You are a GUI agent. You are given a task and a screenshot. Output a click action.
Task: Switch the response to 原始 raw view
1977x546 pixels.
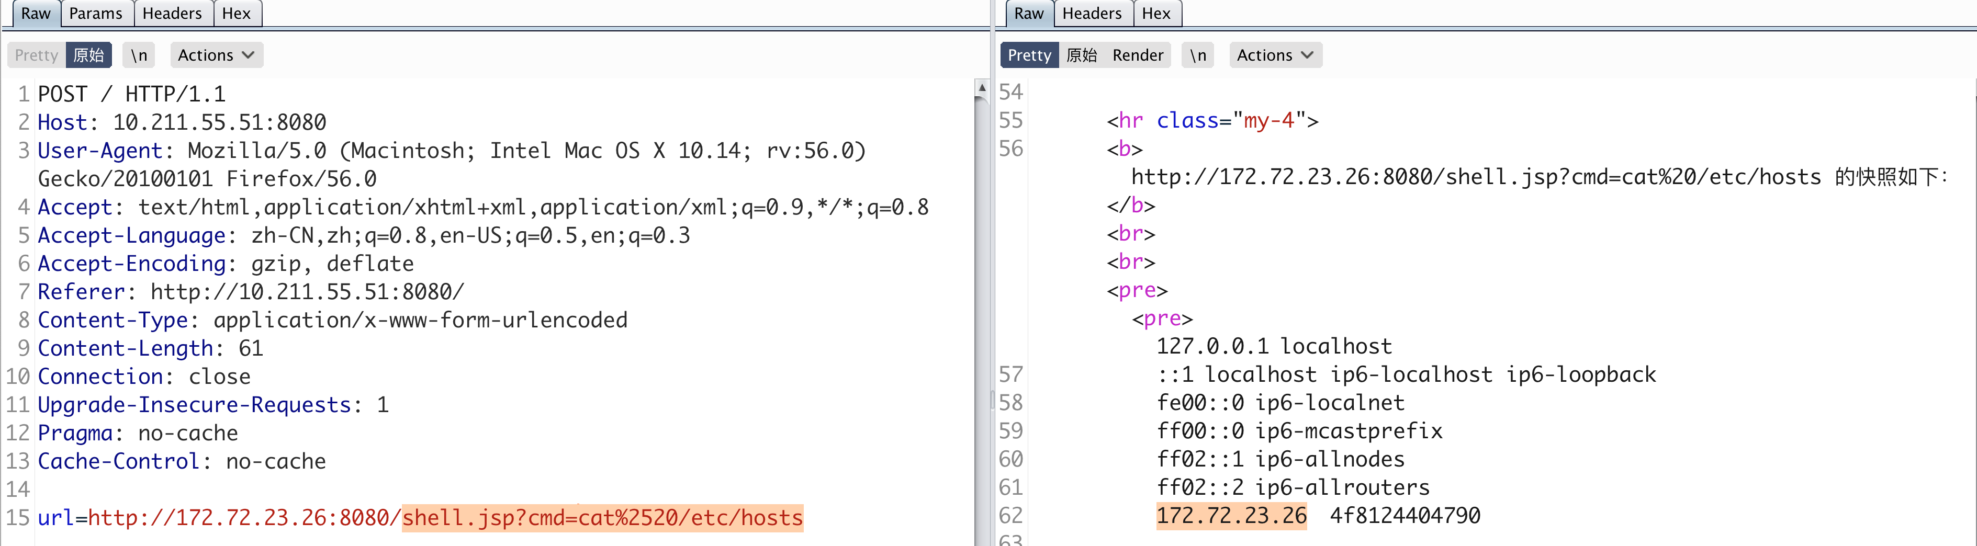(x=1082, y=54)
